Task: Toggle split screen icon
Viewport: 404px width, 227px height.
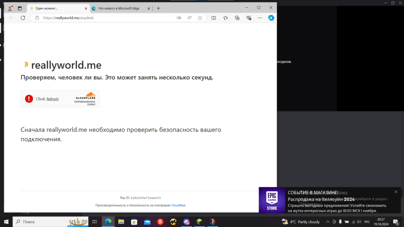Action: click(214, 18)
